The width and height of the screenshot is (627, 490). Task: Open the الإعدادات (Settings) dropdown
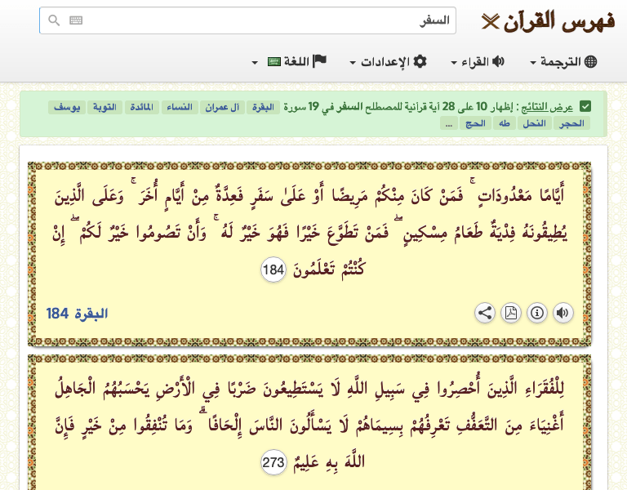pyautogui.click(x=389, y=62)
